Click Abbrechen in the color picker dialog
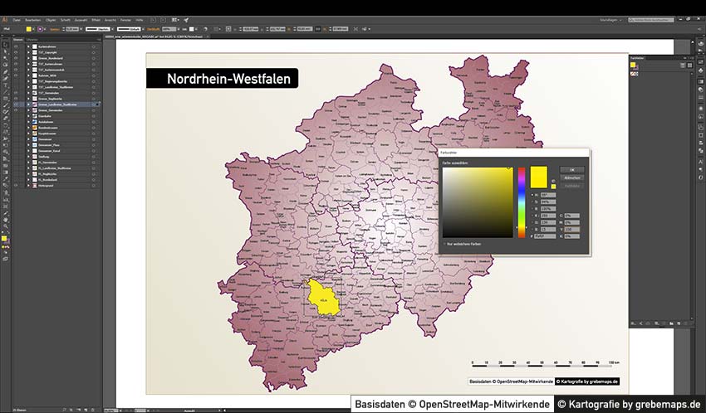 click(x=571, y=177)
